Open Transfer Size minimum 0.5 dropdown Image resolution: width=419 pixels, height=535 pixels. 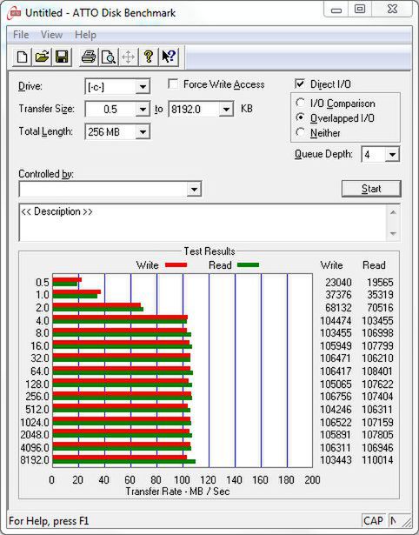143,110
